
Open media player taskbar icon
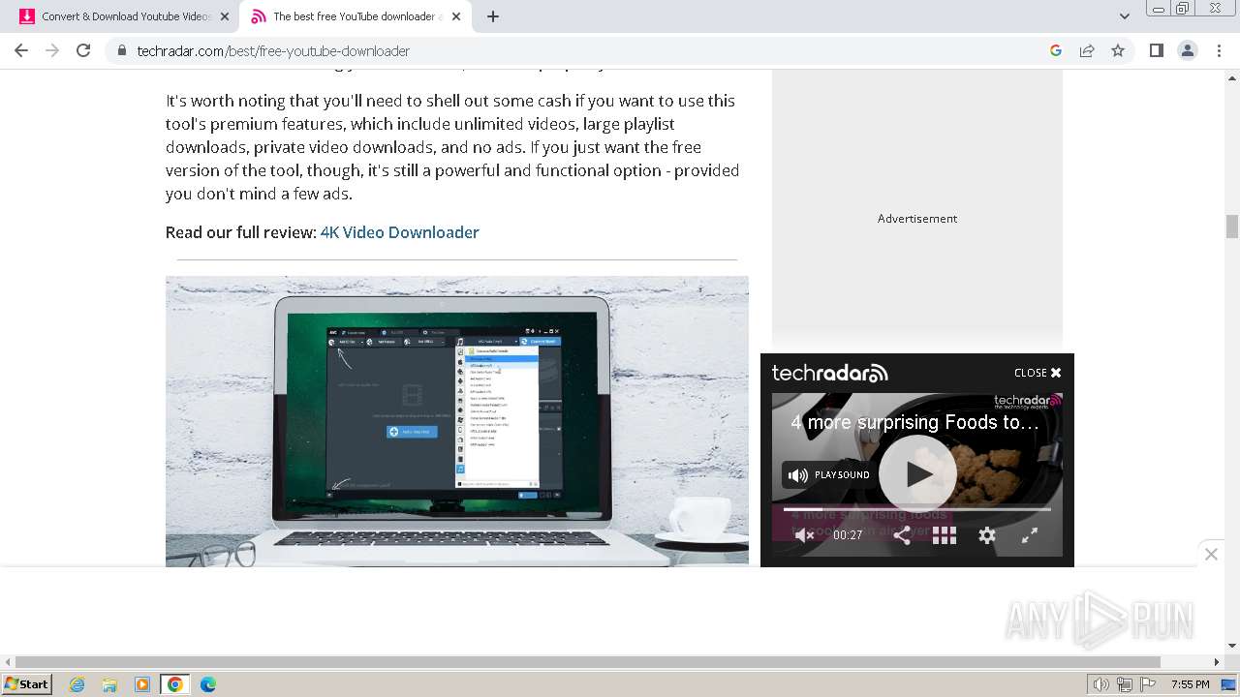[142, 684]
